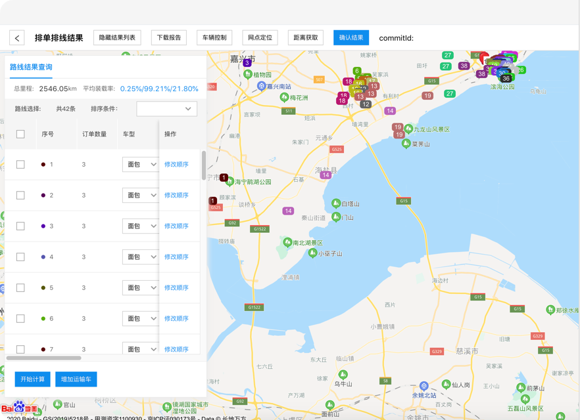Click the dark red color dot for route 1
580x420 pixels.
pyautogui.click(x=43, y=165)
